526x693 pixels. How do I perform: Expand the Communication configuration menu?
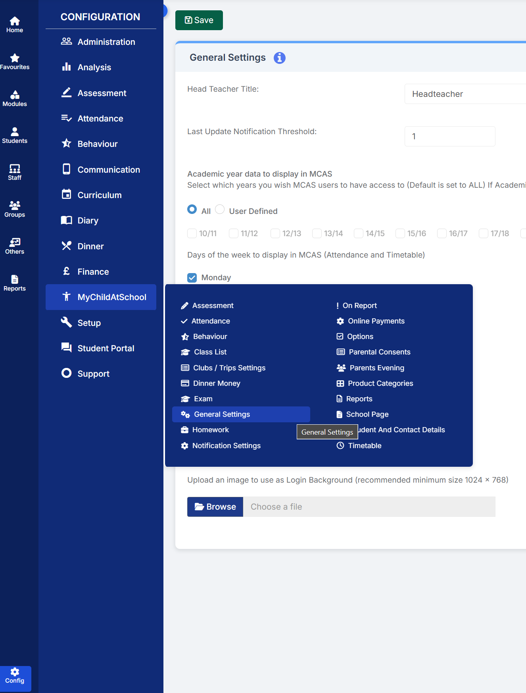[108, 170]
